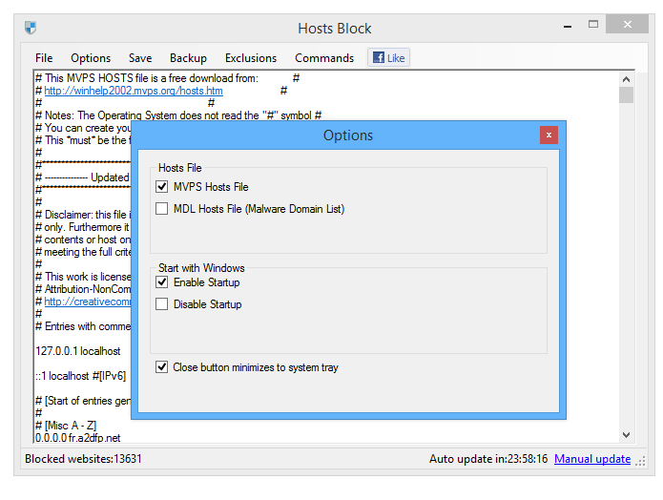Image resolution: width=663 pixels, height=500 pixels.
Task: Click the scrollbar up arrow
Action: click(626, 79)
